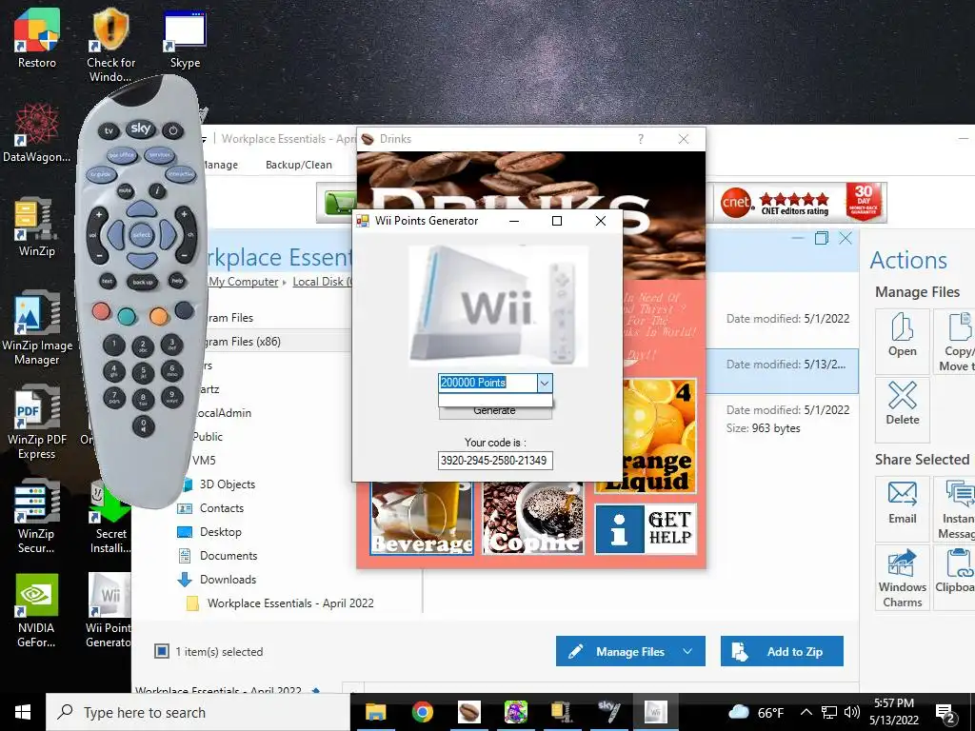Screen dimensions: 975x731
Task: Click the My Computer breadcrumb link
Action: tap(243, 282)
